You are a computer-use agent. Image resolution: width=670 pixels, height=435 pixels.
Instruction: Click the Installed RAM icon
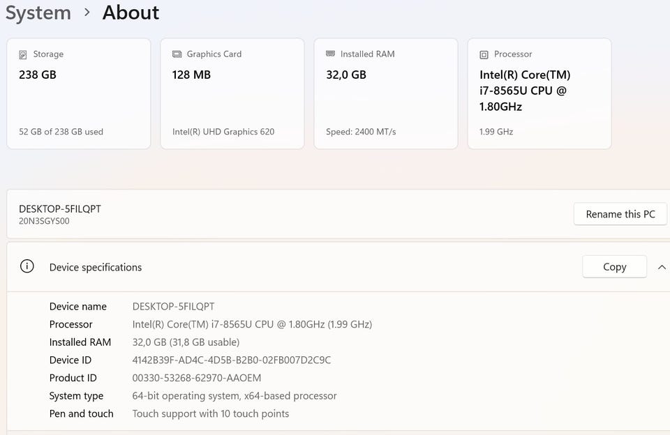pos(330,54)
